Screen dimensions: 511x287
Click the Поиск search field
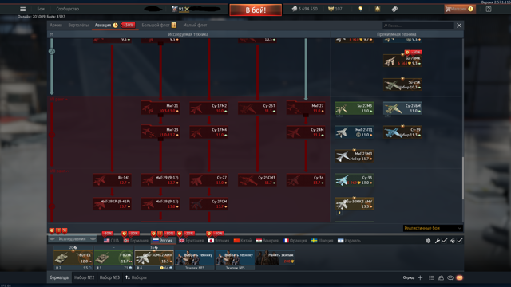(418, 26)
